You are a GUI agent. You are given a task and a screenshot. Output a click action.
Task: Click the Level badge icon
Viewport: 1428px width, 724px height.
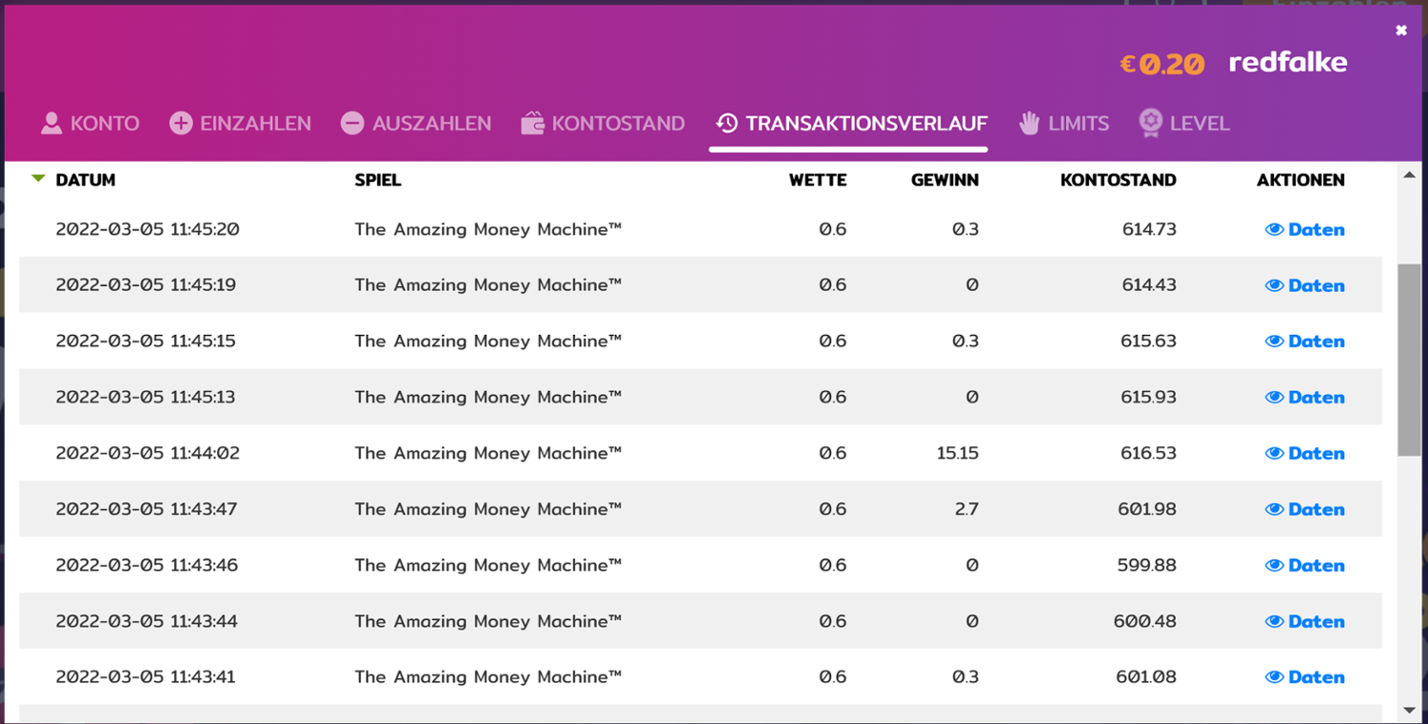[1151, 123]
